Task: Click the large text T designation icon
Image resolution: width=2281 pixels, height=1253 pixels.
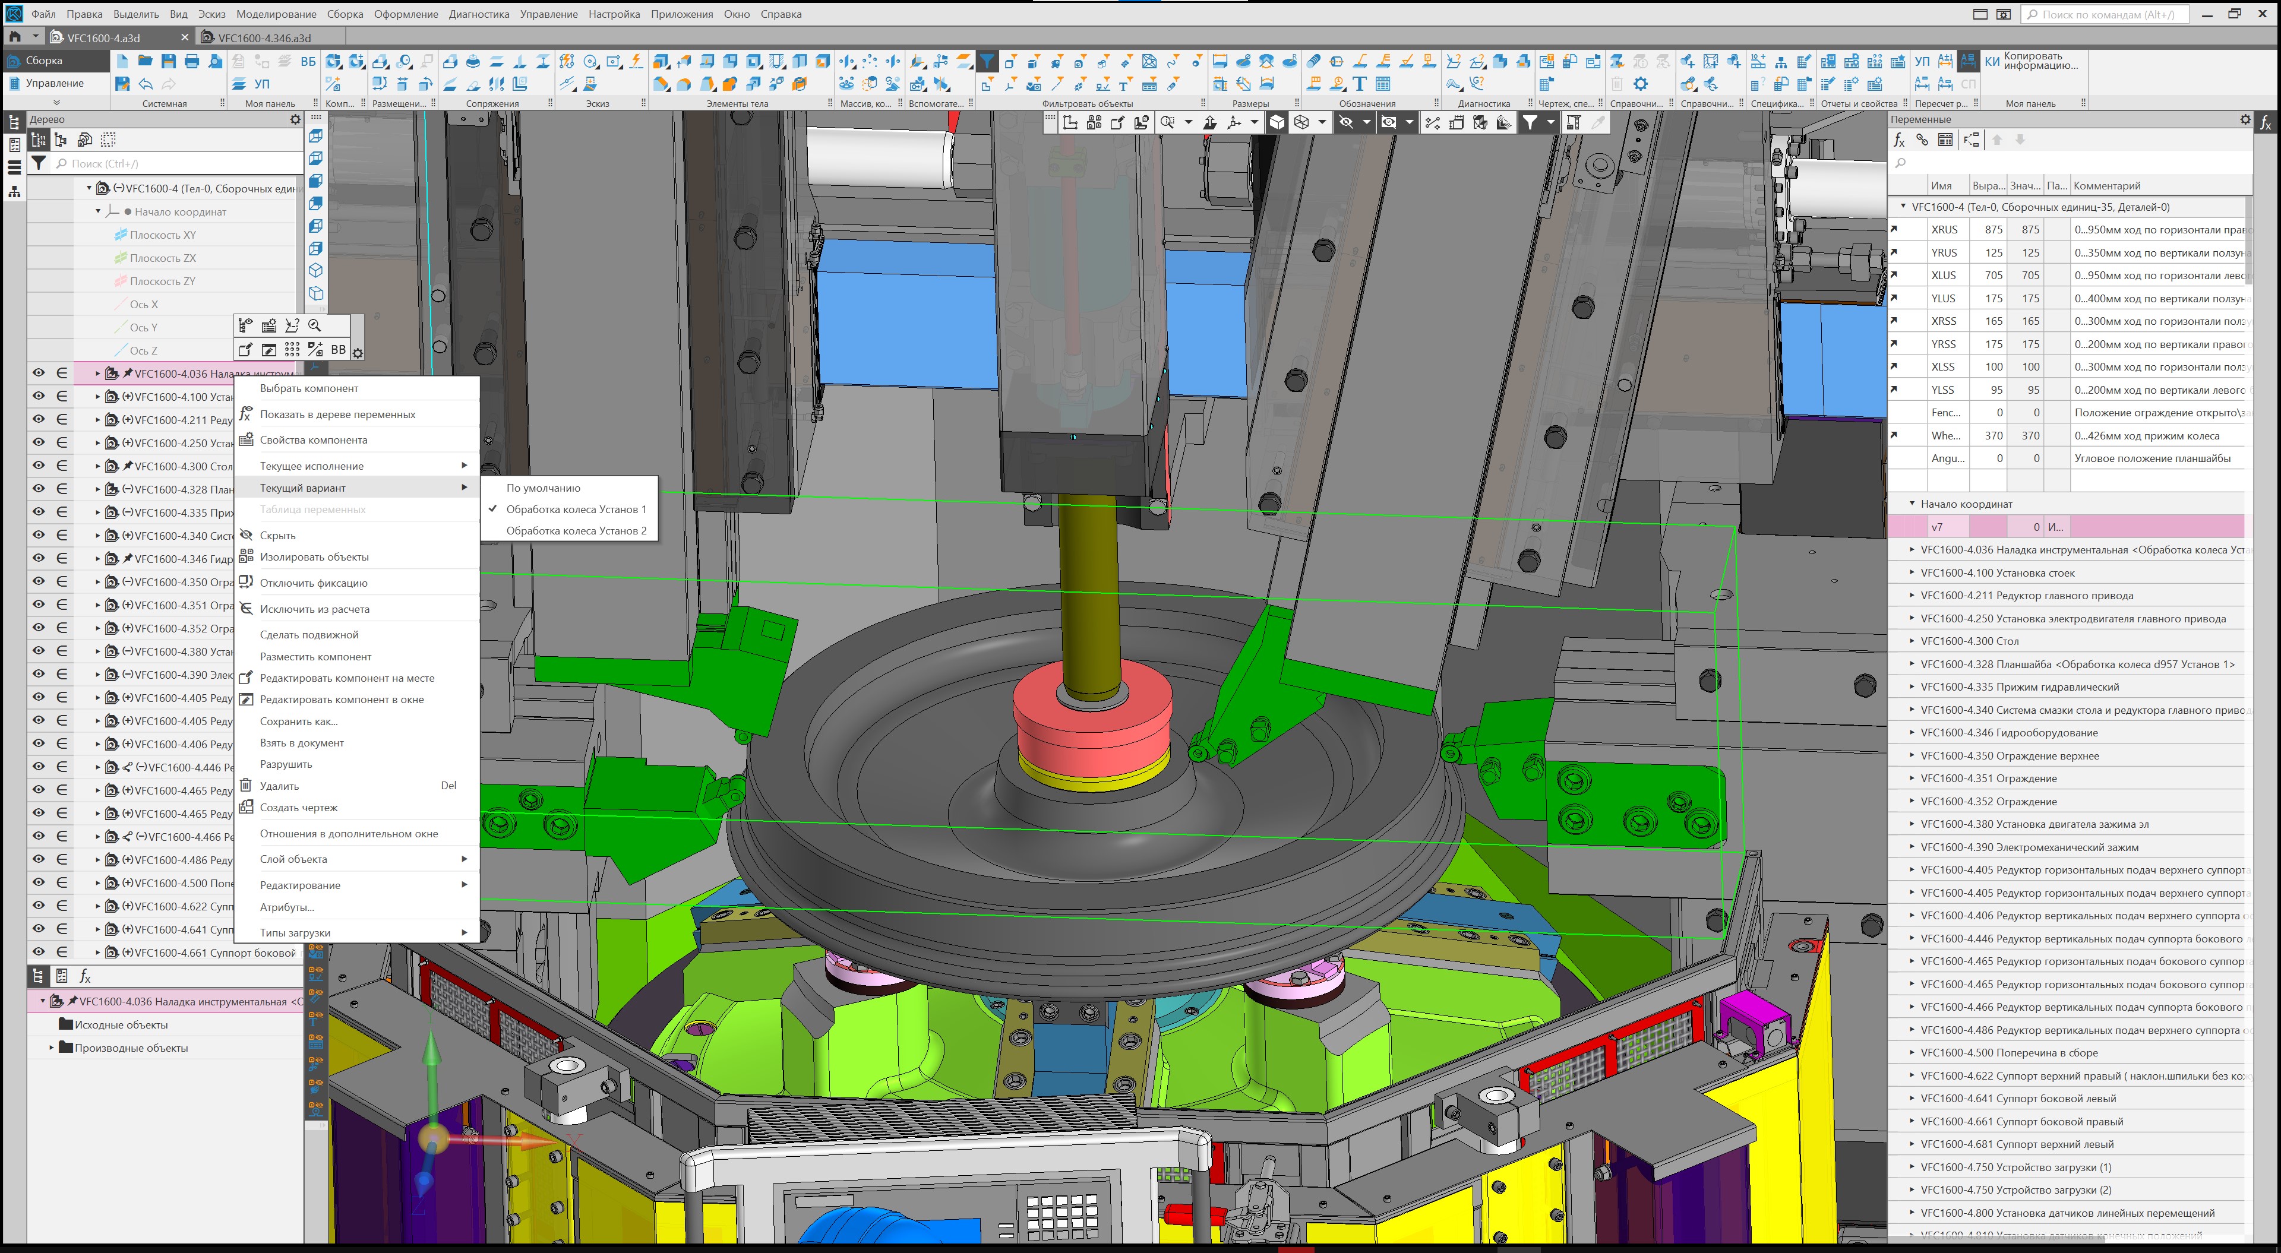Action: [1359, 84]
